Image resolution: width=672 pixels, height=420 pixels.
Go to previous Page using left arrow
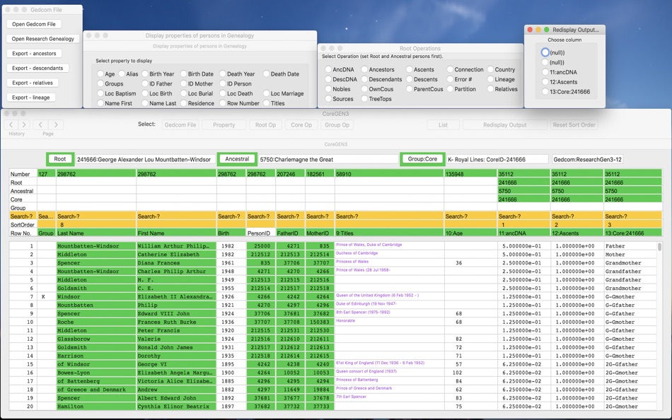(40, 124)
